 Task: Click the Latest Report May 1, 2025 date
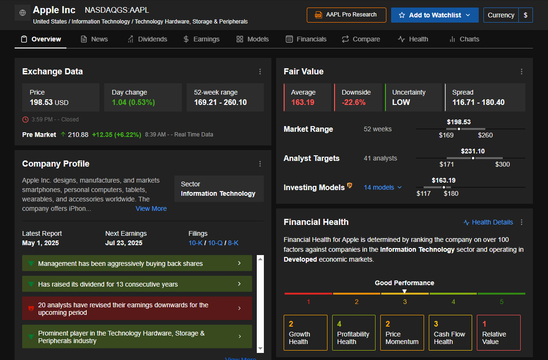pyautogui.click(x=41, y=243)
